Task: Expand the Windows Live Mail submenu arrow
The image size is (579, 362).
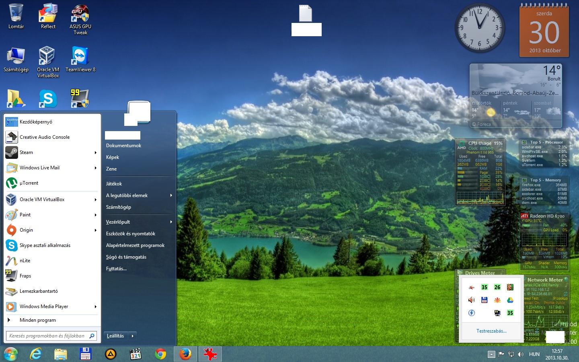Action: point(95,168)
